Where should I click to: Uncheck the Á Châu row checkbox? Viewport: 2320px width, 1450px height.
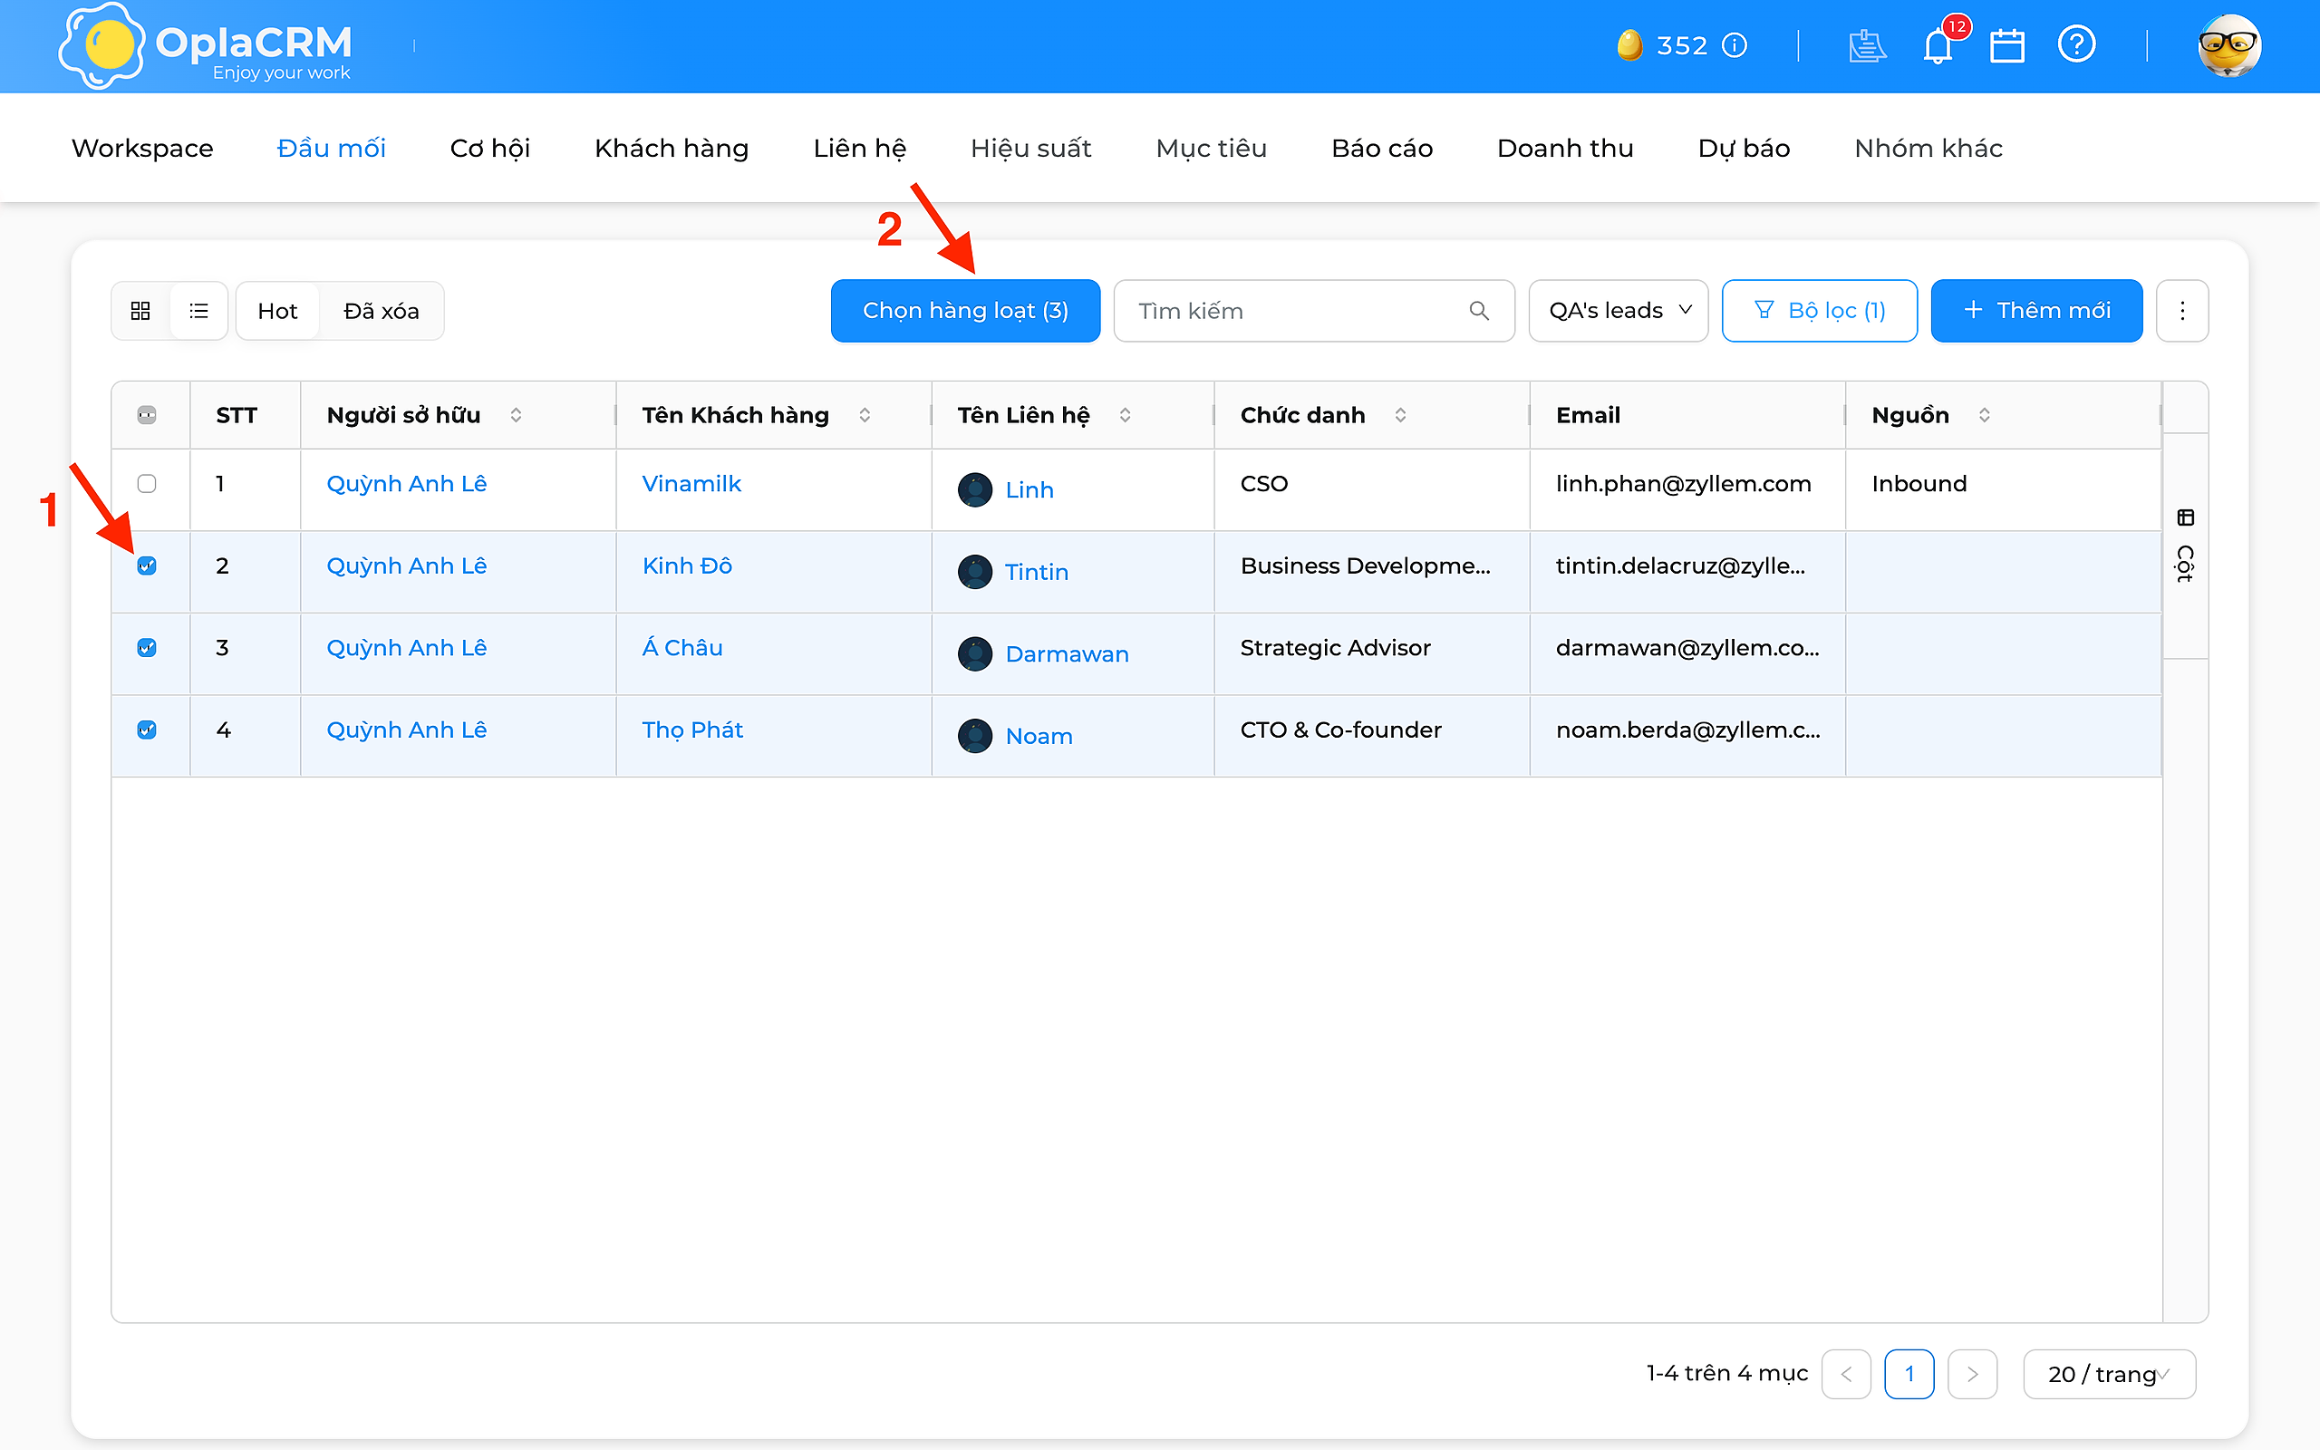(147, 648)
